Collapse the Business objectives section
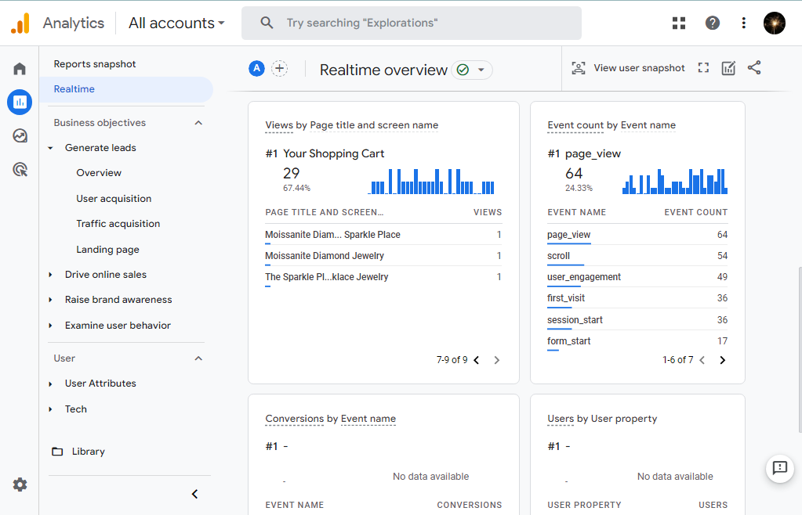 tap(198, 123)
